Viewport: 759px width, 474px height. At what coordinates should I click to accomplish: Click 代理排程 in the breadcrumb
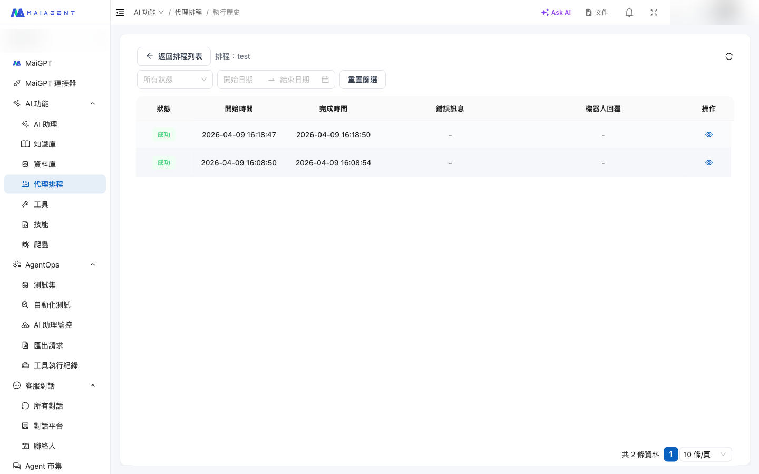(x=188, y=13)
